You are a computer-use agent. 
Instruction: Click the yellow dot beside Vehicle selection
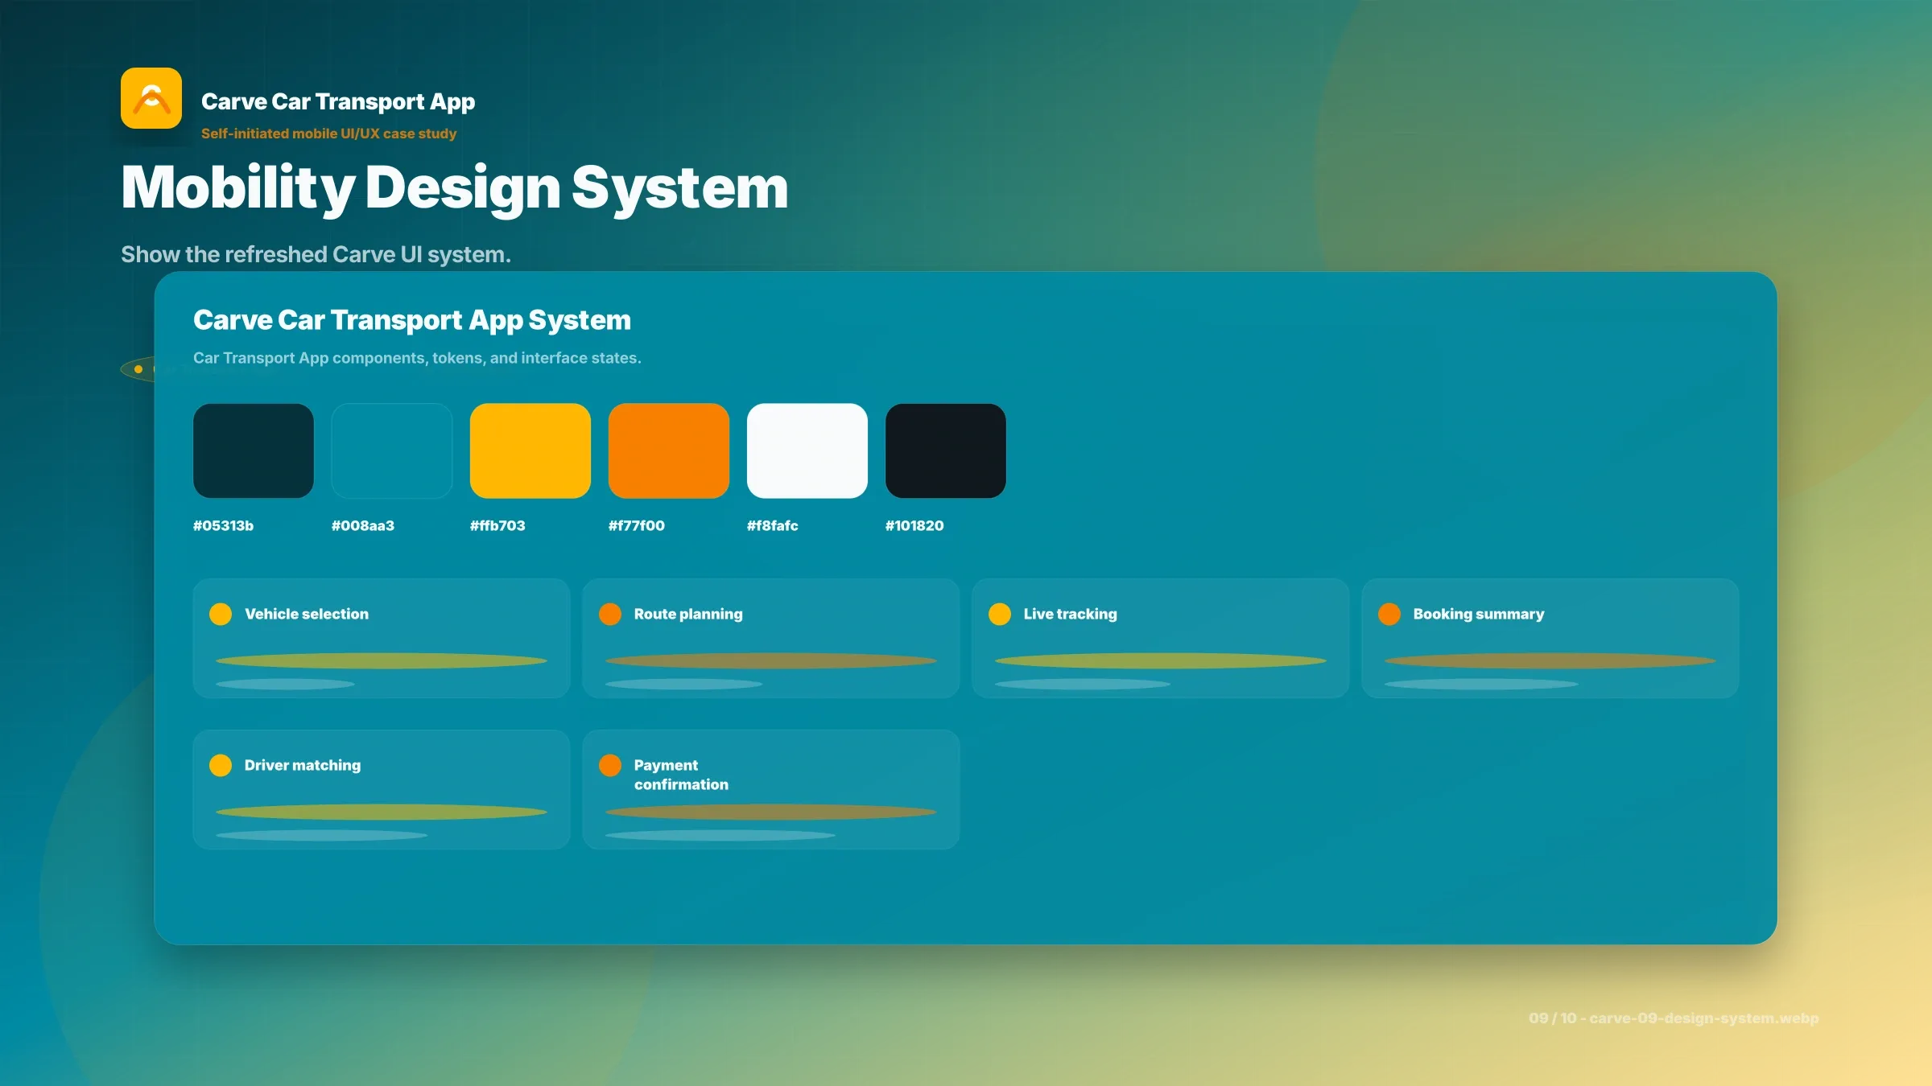click(x=221, y=614)
